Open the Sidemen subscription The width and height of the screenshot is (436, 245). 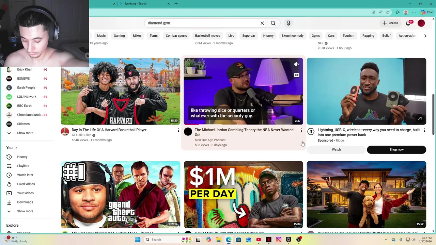(27, 124)
